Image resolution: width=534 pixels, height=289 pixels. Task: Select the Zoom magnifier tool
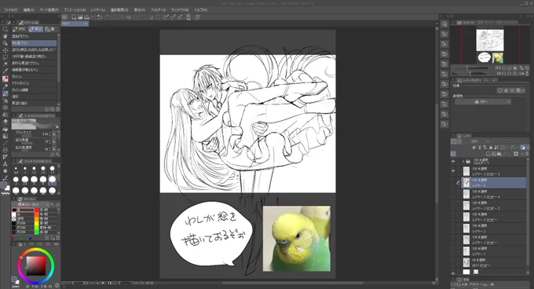pos(5,29)
